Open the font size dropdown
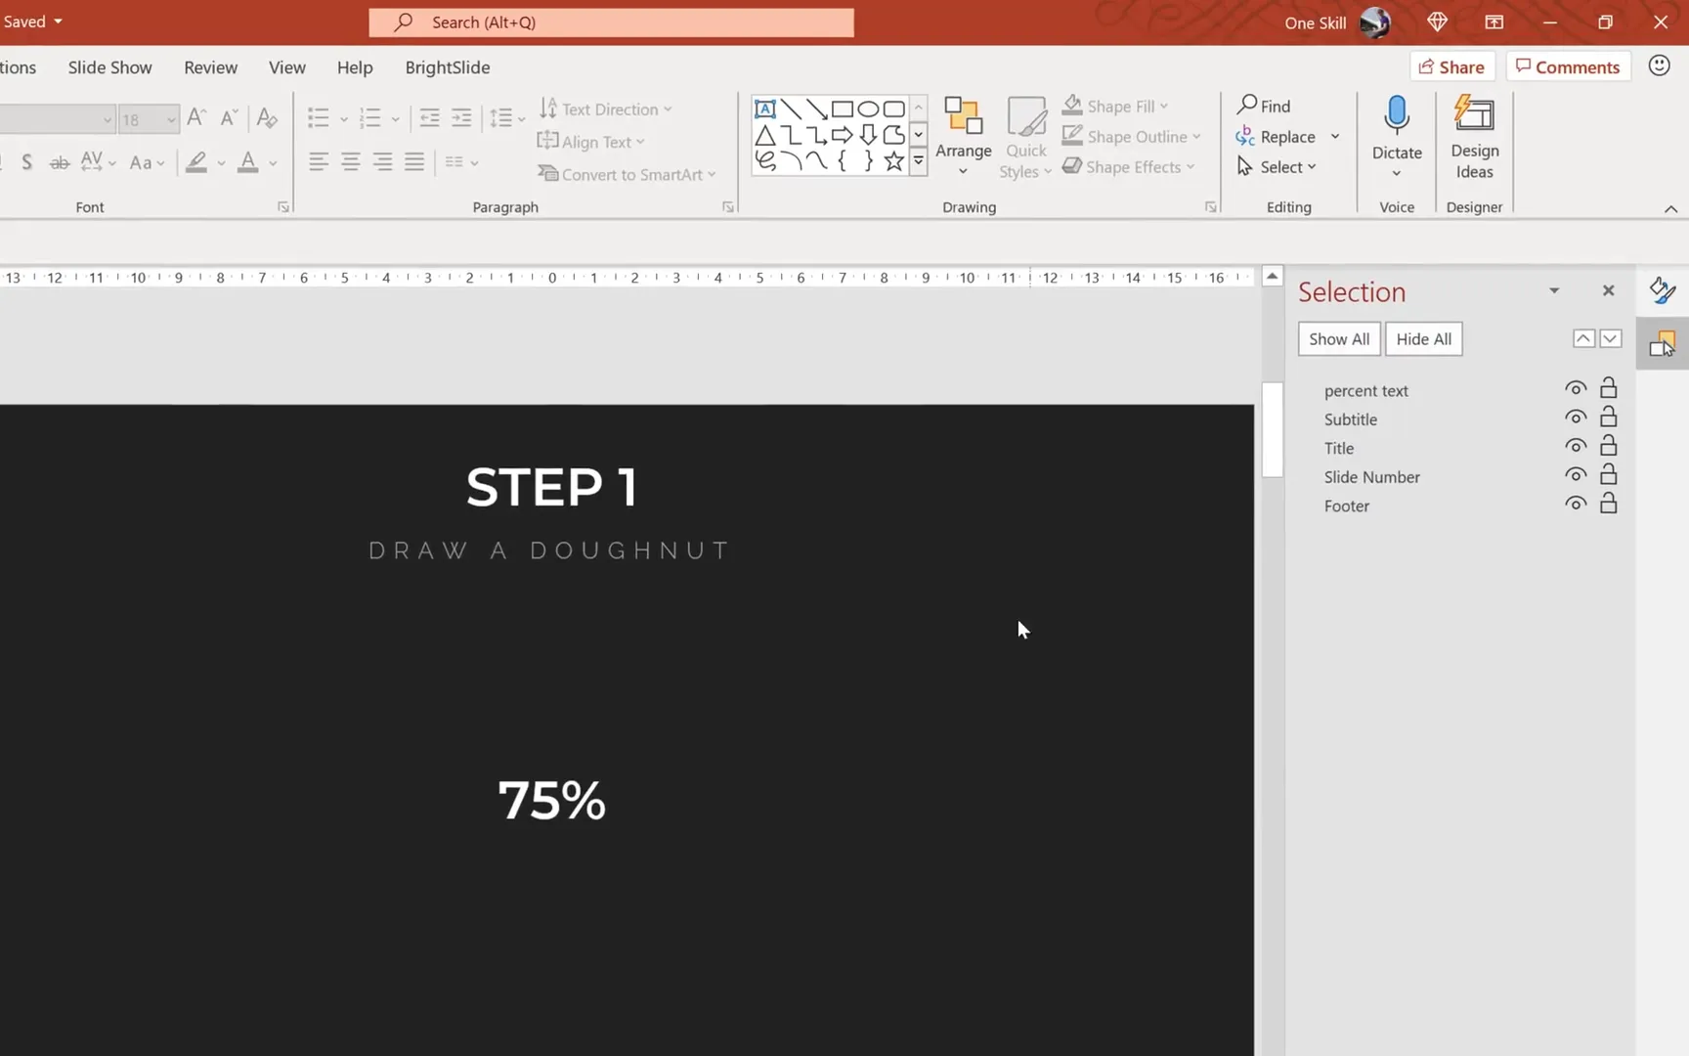Viewport: 1689px width, 1056px height. (170, 119)
